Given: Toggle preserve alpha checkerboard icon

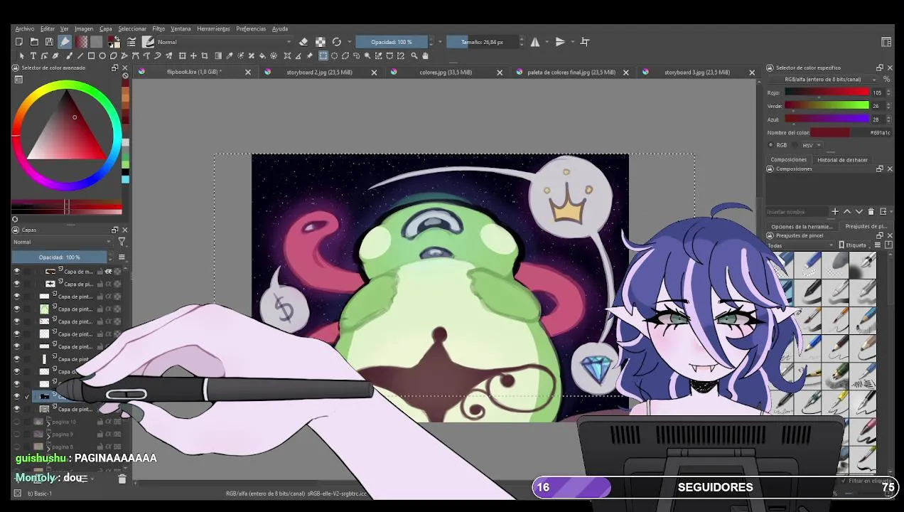Looking at the screenshot, I should [x=321, y=42].
